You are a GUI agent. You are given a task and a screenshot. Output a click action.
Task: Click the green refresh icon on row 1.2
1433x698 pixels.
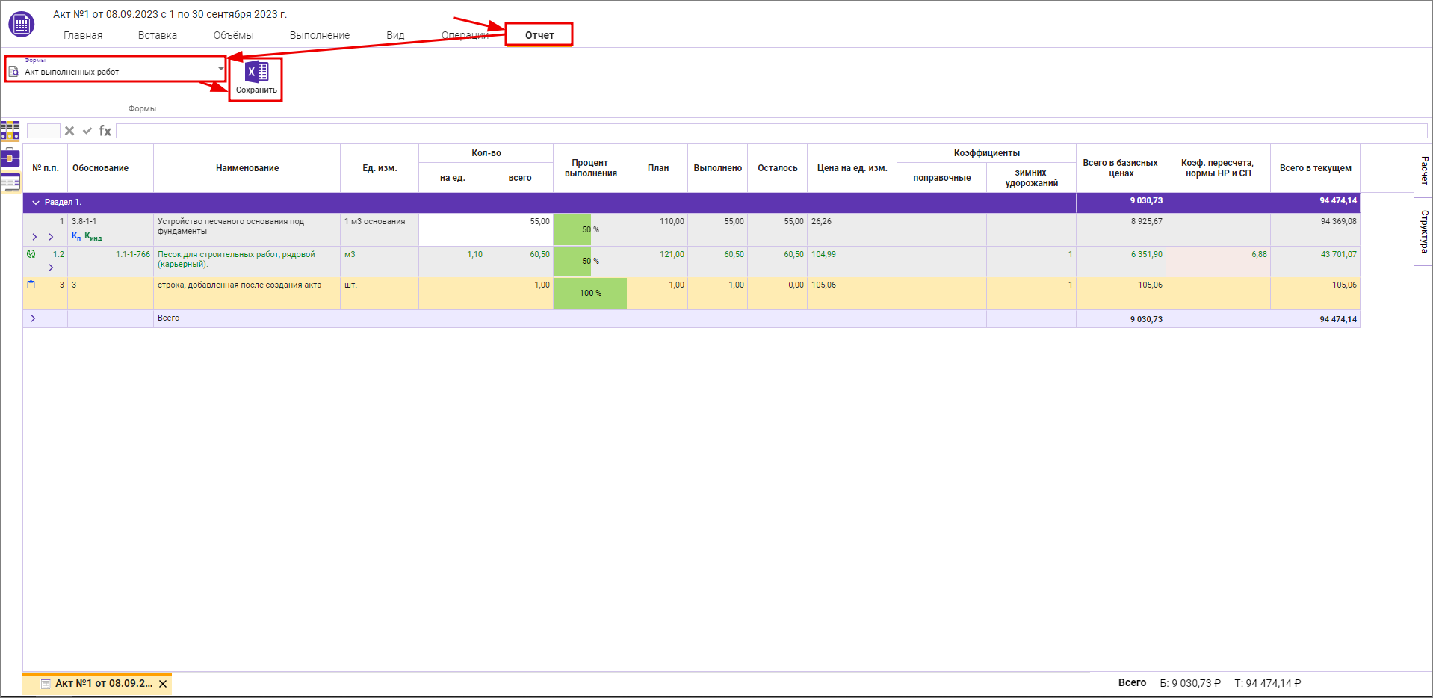[x=31, y=254]
